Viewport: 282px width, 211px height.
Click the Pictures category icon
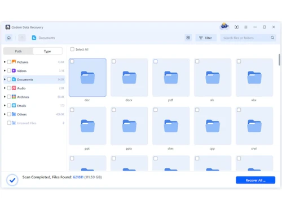click(14, 62)
